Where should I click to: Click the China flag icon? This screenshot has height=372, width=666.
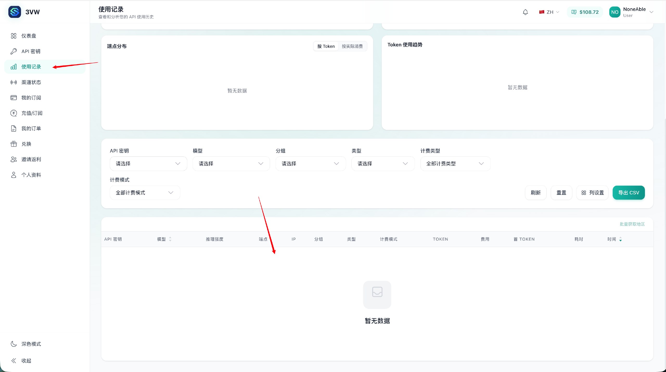[x=542, y=12]
